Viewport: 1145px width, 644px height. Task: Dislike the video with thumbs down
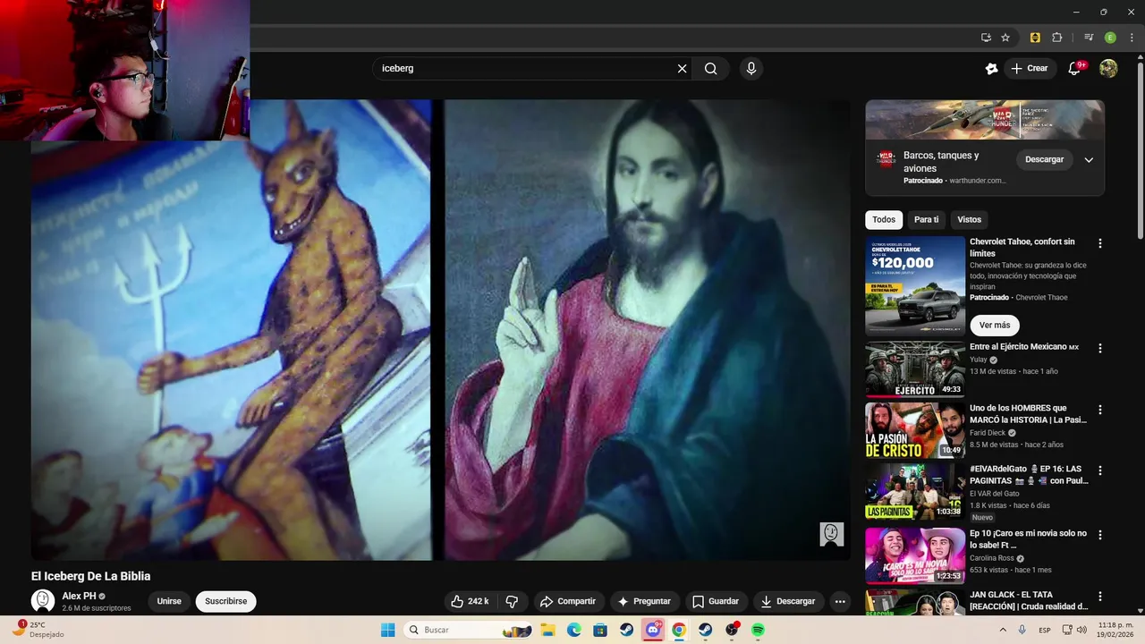[513, 601]
